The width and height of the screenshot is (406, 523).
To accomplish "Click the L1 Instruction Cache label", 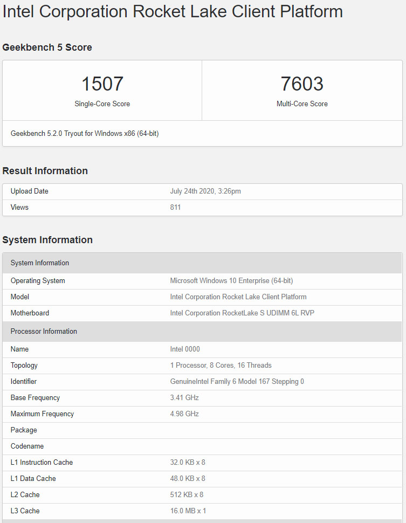I will 42,462.
